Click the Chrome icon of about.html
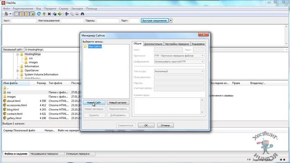Viewport: 290px width, 163px height. coord(5,101)
